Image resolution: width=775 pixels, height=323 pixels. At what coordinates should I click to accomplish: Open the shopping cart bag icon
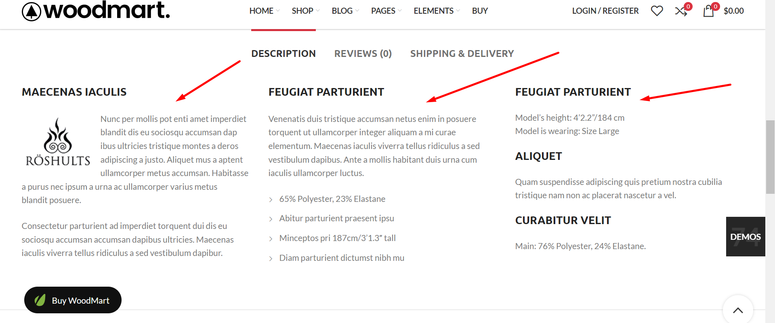click(x=709, y=11)
